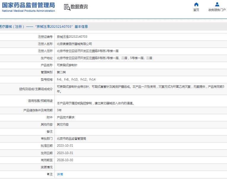Image resolution: width=227 pixels, height=180 pixels.
Task: Click the 注册人名称 field label
Action: [45, 44]
